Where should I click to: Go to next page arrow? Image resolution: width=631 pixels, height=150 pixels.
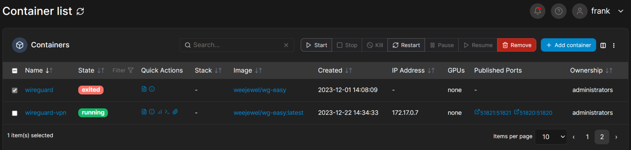616,137
